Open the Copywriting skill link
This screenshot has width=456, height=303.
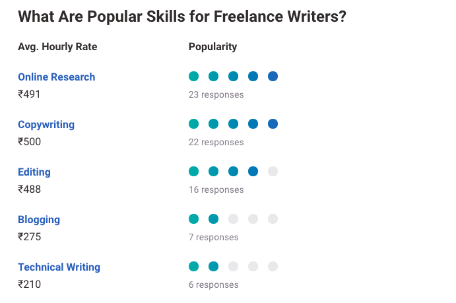click(46, 125)
